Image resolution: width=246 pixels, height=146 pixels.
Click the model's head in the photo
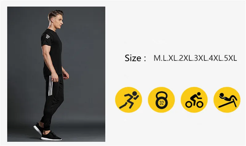(56, 19)
